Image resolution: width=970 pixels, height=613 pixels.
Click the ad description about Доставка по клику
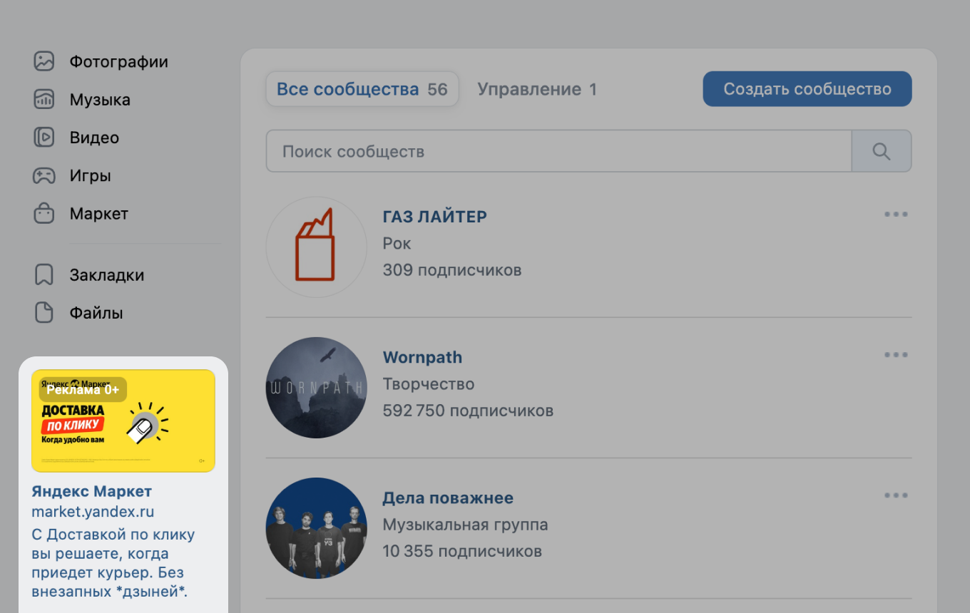(x=113, y=563)
